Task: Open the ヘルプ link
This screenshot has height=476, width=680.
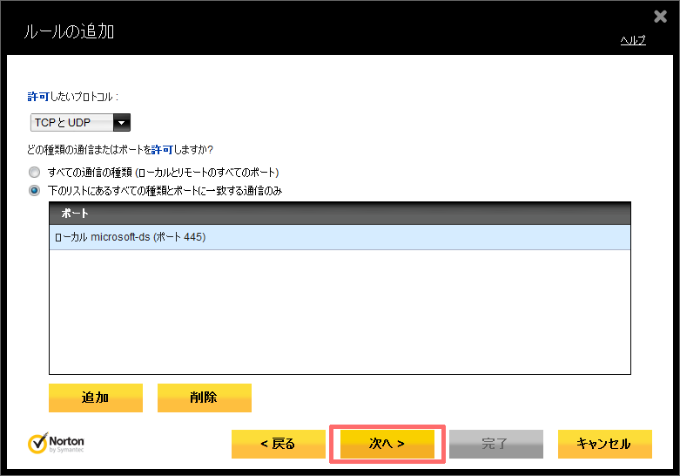Action: click(632, 40)
